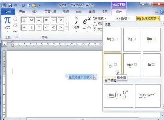Insert the tilde ~ symbol
Image resolution: width=164 pixels, height=120 pixels.
click(x=53, y=20)
